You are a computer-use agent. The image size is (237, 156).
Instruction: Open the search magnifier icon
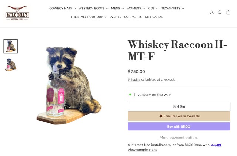coord(220,13)
